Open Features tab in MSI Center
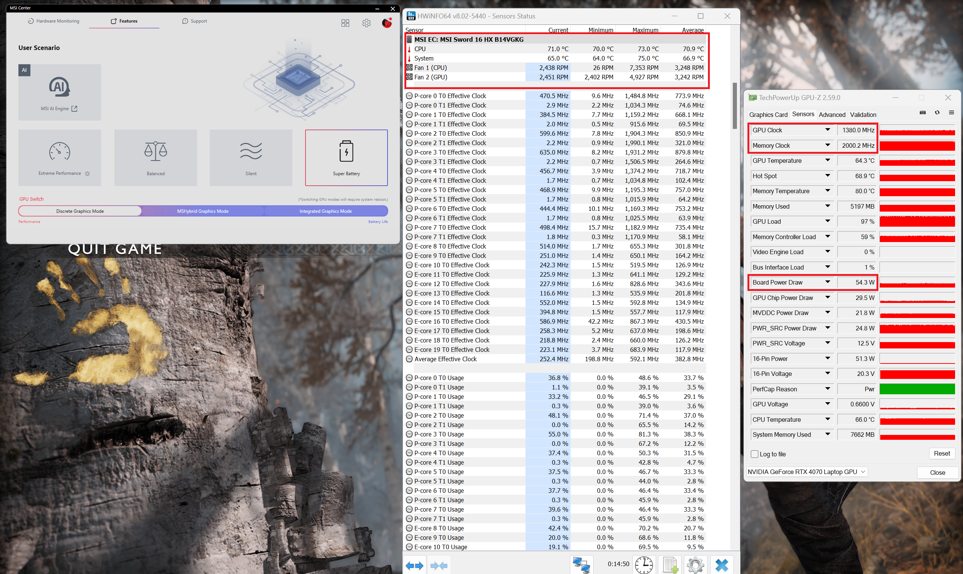This screenshot has width=963, height=574. point(124,21)
